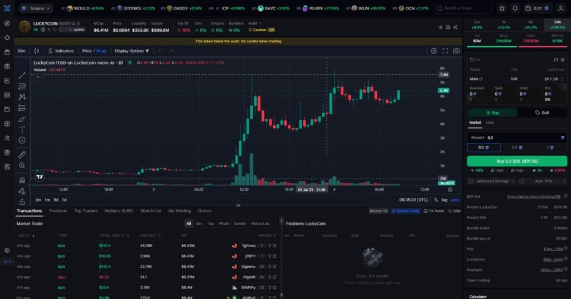Image resolution: width=571 pixels, height=299 pixels.
Task: Choose the 0.5 SOL preset amount
Action: point(517,147)
